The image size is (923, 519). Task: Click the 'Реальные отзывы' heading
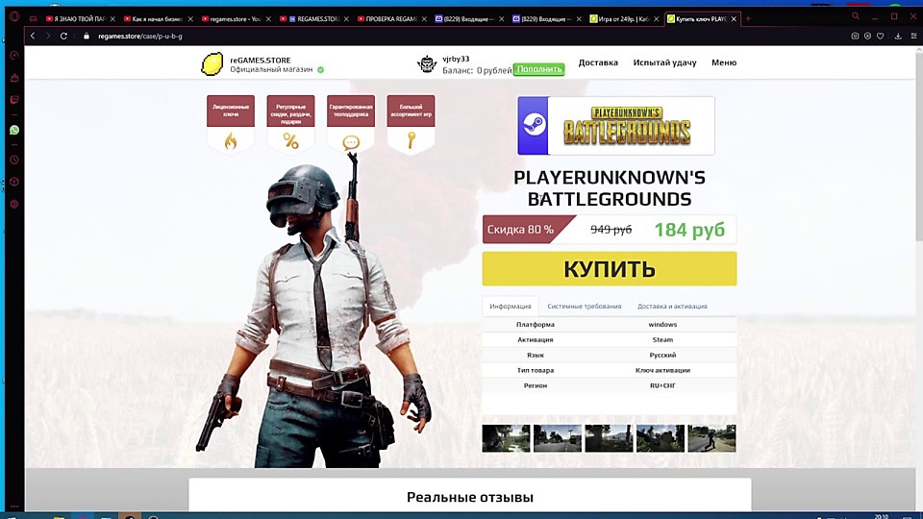pos(470,497)
